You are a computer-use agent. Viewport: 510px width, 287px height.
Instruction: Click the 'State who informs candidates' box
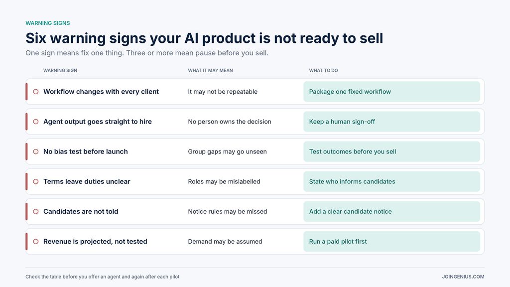click(x=391, y=181)
